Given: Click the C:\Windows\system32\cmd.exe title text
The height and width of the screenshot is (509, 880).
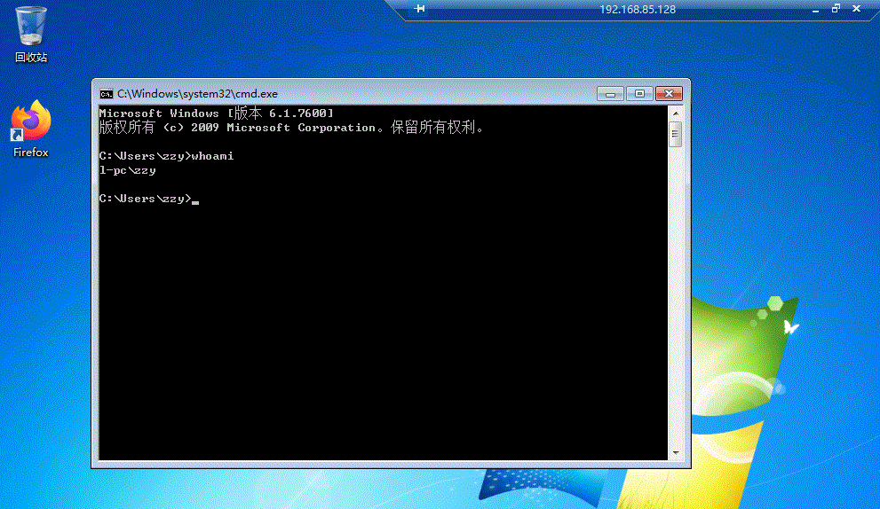Looking at the screenshot, I should [197, 94].
